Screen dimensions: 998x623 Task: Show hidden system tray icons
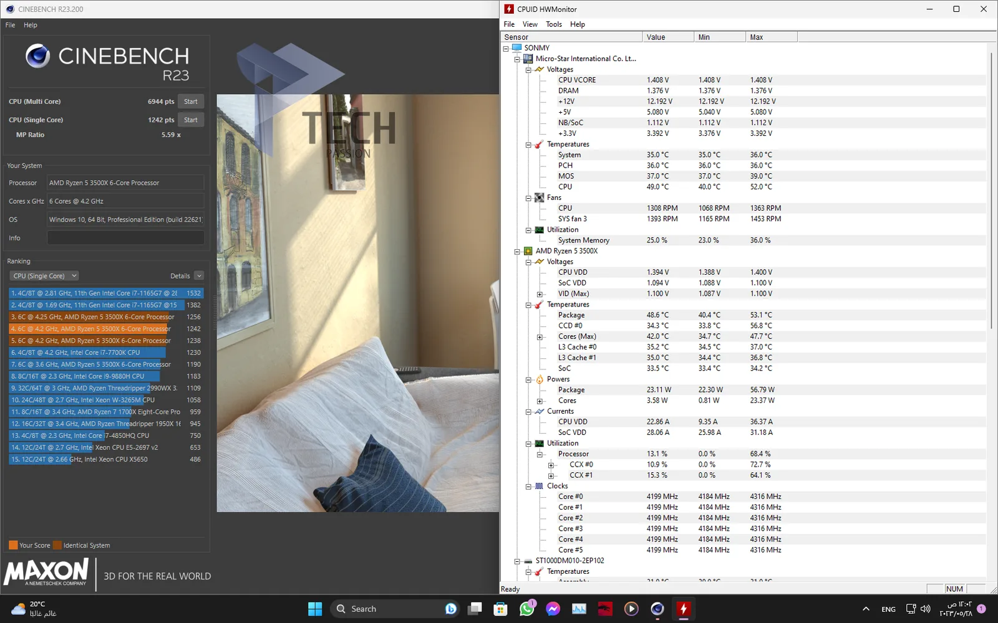click(x=866, y=609)
